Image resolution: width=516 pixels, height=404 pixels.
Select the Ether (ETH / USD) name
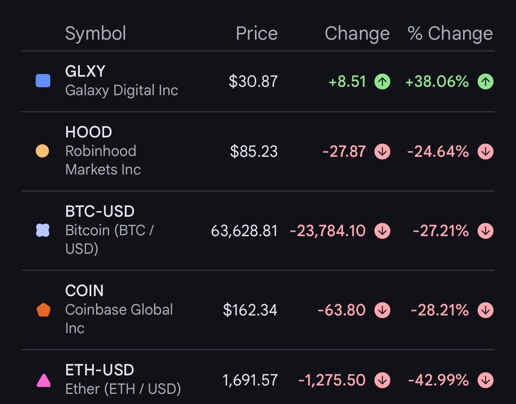[x=123, y=389]
